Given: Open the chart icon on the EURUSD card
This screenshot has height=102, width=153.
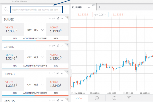Looking at the screenshot, I should [x=54, y=18].
